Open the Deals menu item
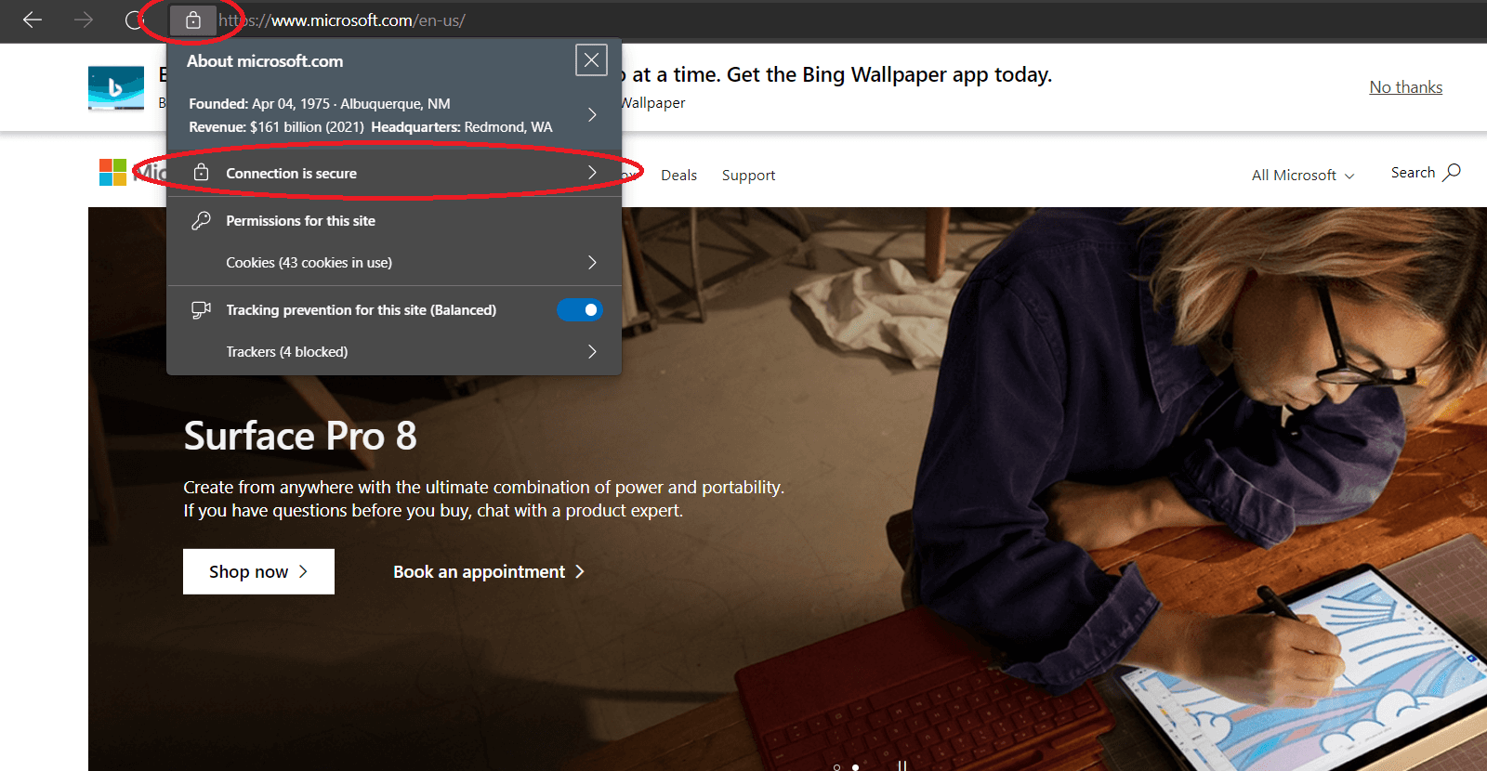The image size is (1487, 771). coord(678,176)
